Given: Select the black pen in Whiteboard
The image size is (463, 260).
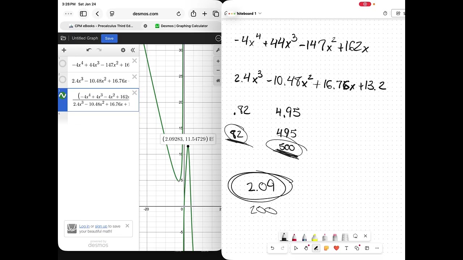Looking at the screenshot, I should (x=284, y=237).
